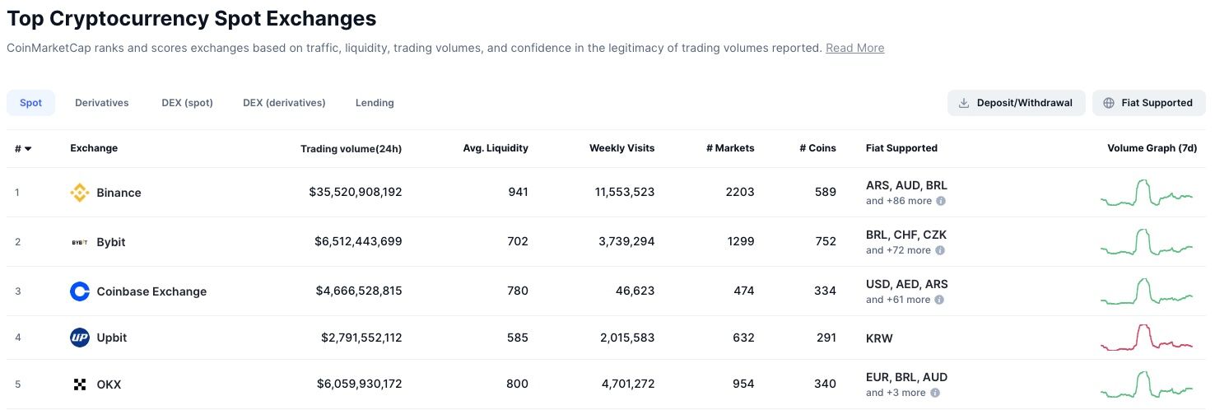The image size is (1215, 410).
Task: Click info icon next to +72 more
Action: click(x=940, y=250)
